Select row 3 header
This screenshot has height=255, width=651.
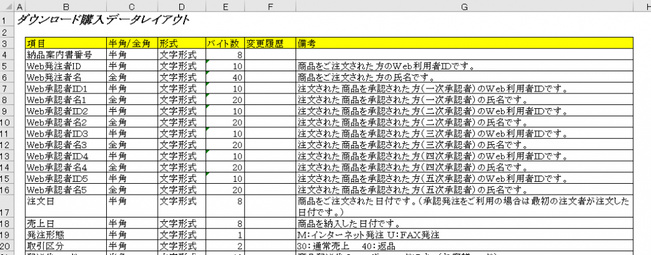(6, 43)
